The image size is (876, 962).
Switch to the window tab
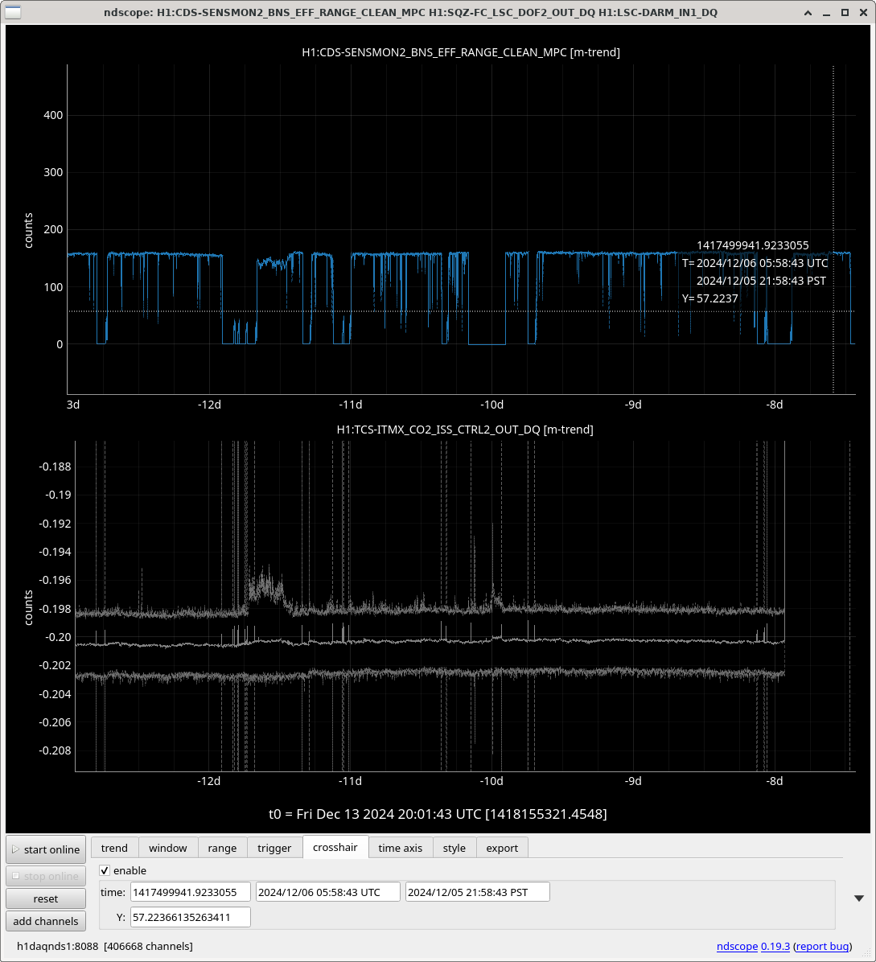(x=168, y=848)
